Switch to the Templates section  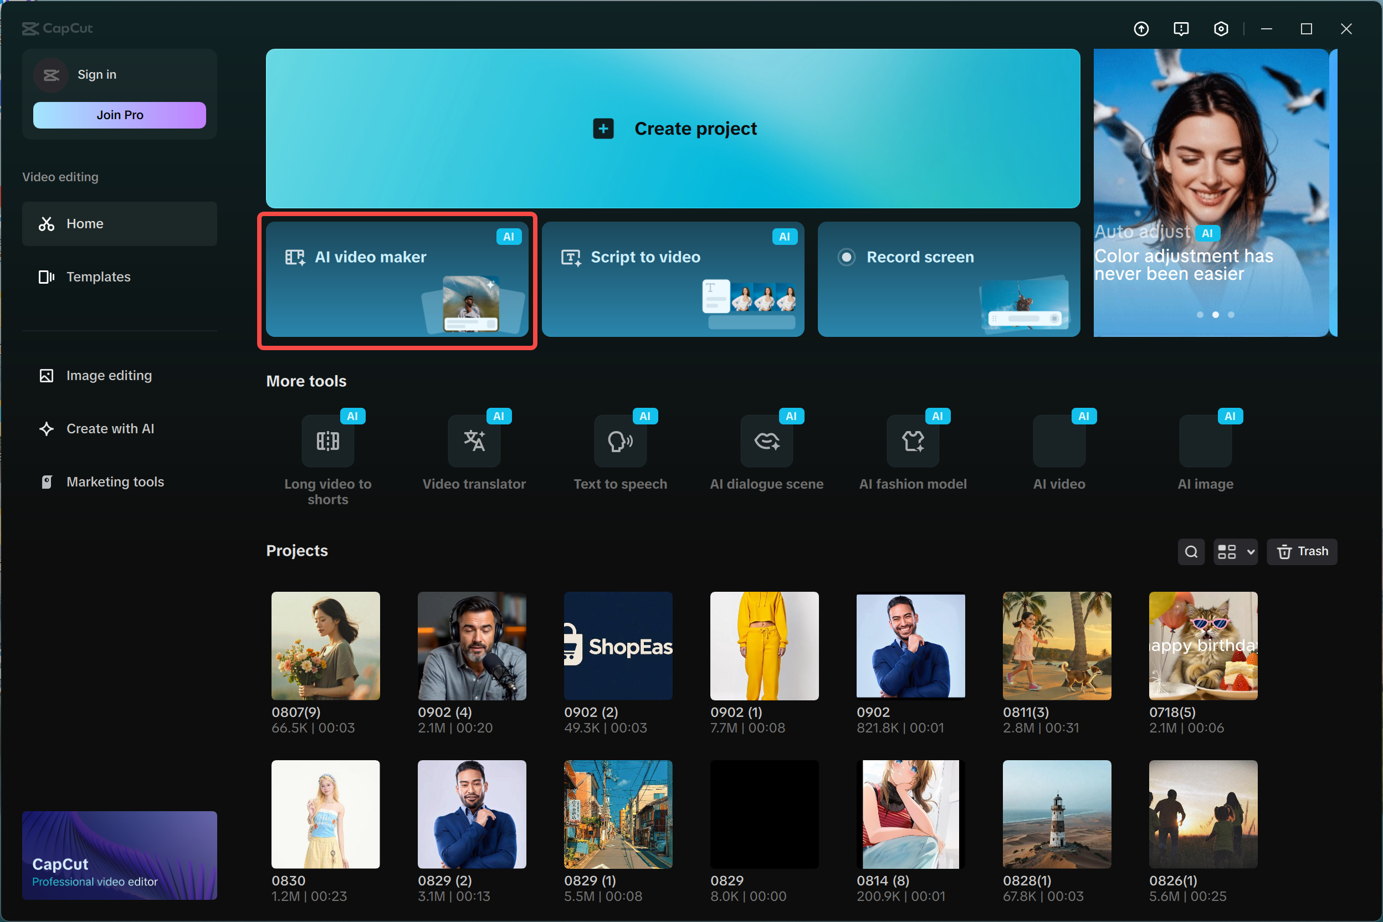point(98,276)
